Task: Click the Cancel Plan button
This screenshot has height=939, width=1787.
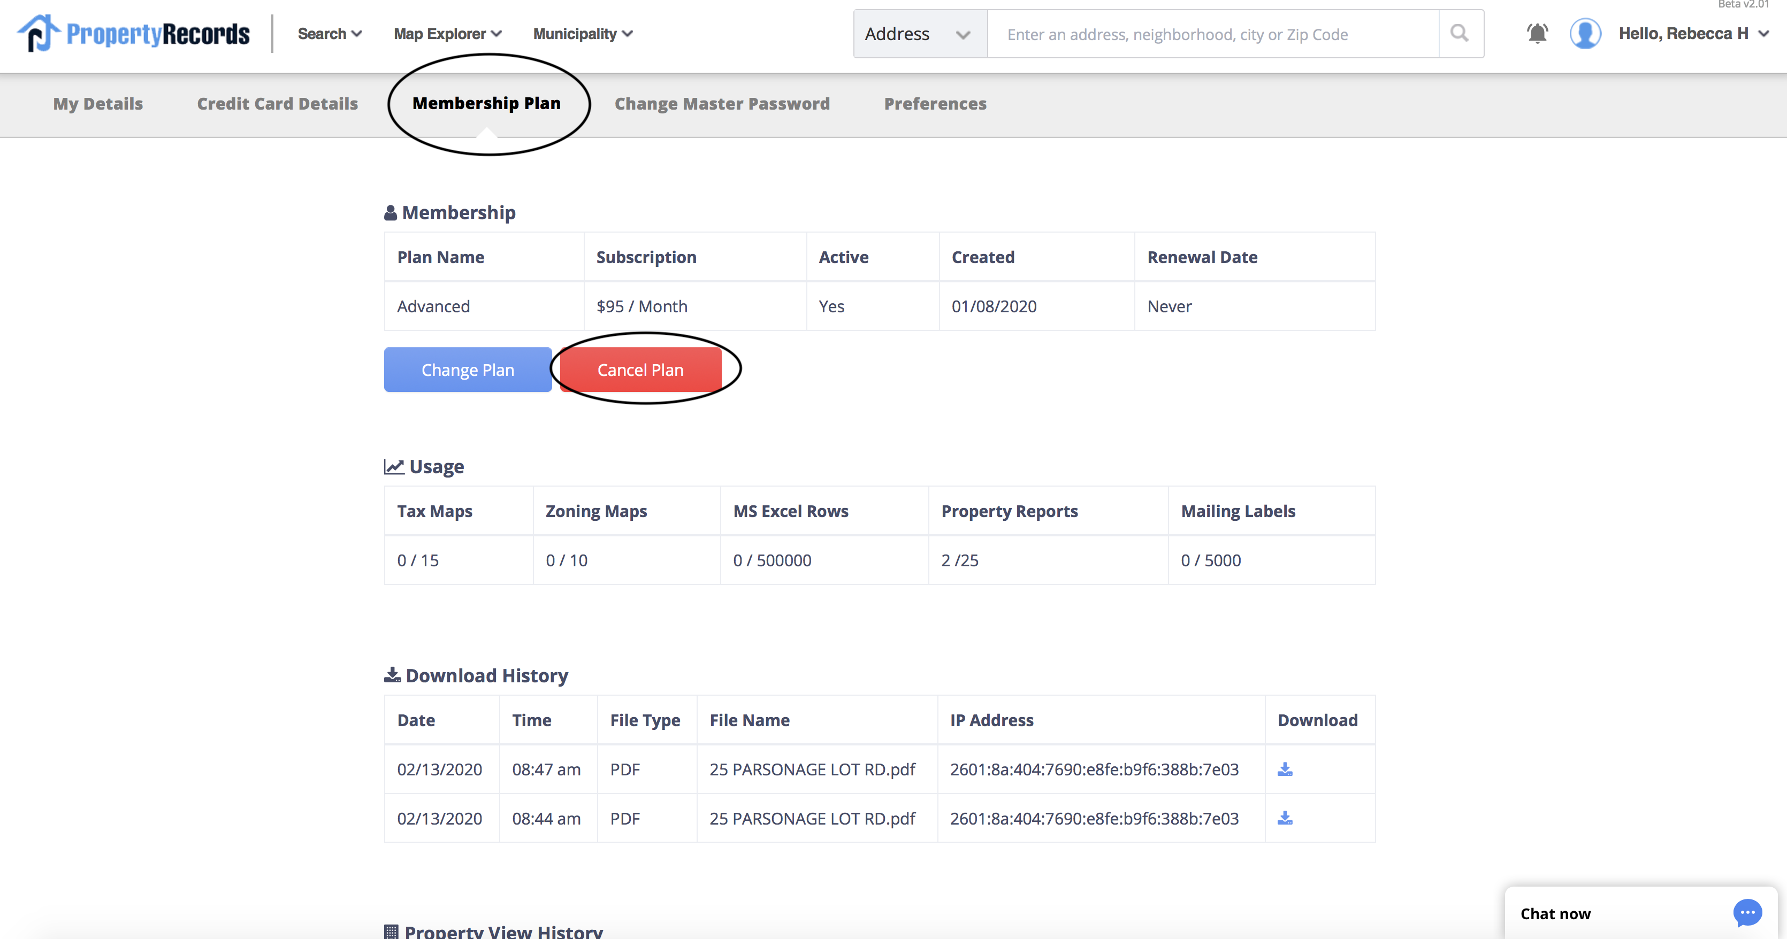Action: (x=640, y=370)
